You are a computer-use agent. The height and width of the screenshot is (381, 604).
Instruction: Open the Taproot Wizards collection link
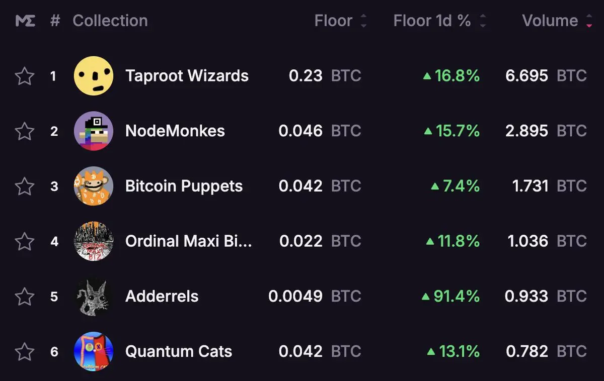(187, 76)
